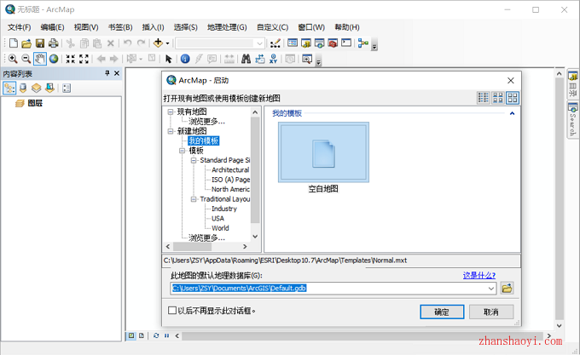Select the Zoom Out tool

(x=26, y=59)
